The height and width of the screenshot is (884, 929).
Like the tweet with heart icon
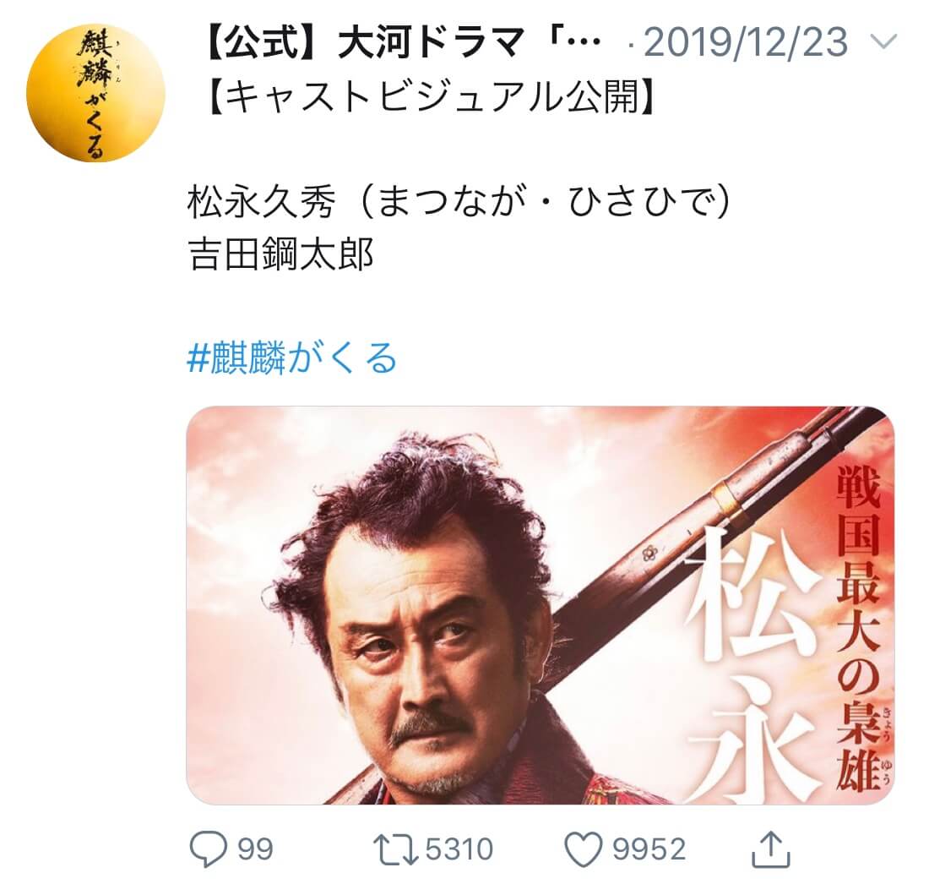tap(583, 849)
